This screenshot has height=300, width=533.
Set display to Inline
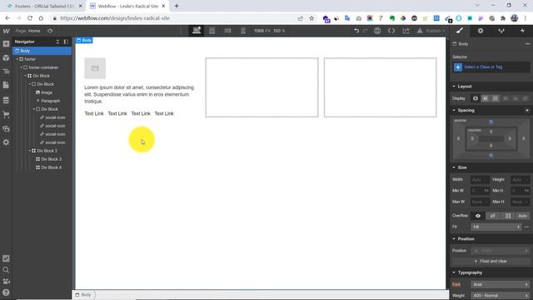pyautogui.click(x=516, y=98)
